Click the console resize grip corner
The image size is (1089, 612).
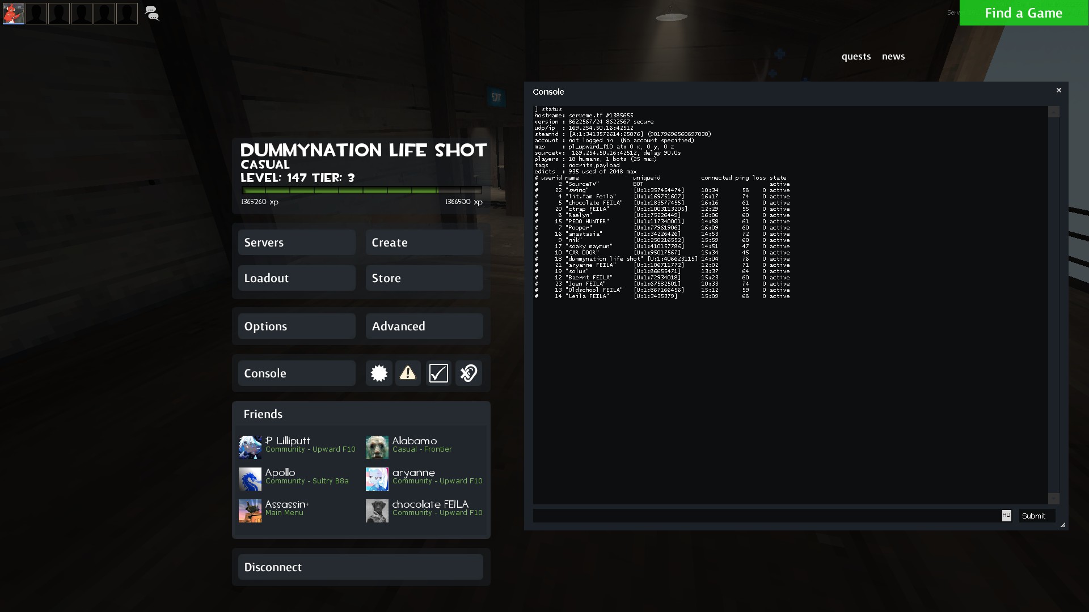pyautogui.click(x=1062, y=525)
